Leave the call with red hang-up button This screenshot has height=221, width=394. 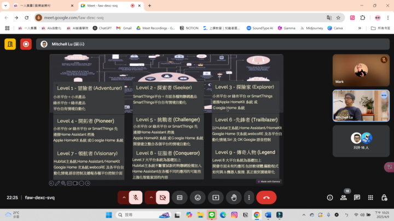tap(266, 198)
